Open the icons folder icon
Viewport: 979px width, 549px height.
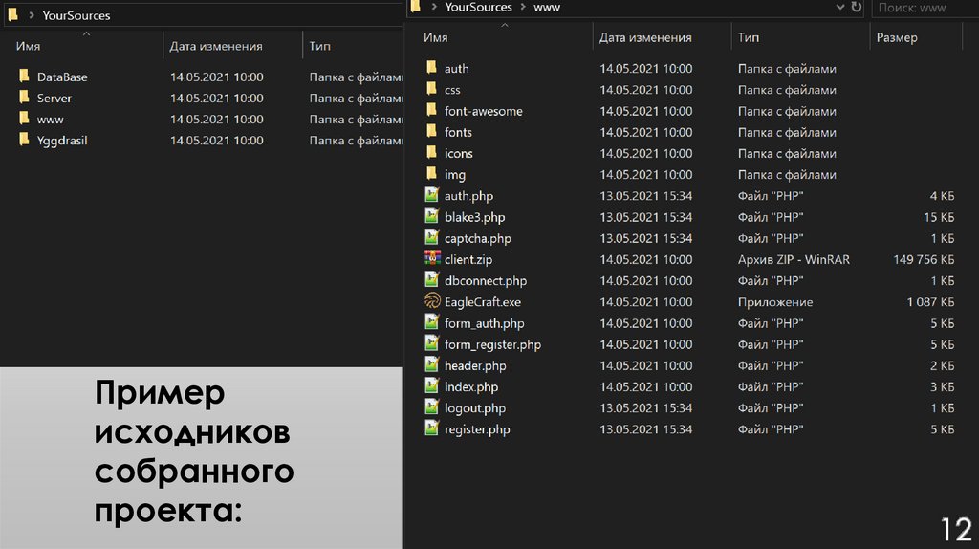[431, 153]
